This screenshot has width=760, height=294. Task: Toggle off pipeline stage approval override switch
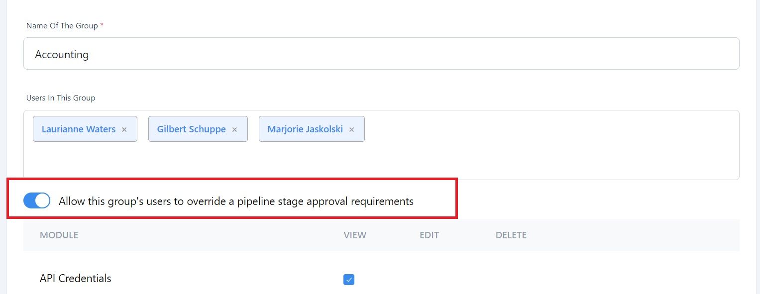(x=37, y=200)
